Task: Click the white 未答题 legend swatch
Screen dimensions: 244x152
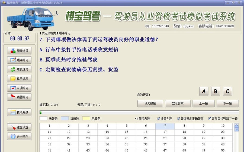Action: [x=43, y=118]
